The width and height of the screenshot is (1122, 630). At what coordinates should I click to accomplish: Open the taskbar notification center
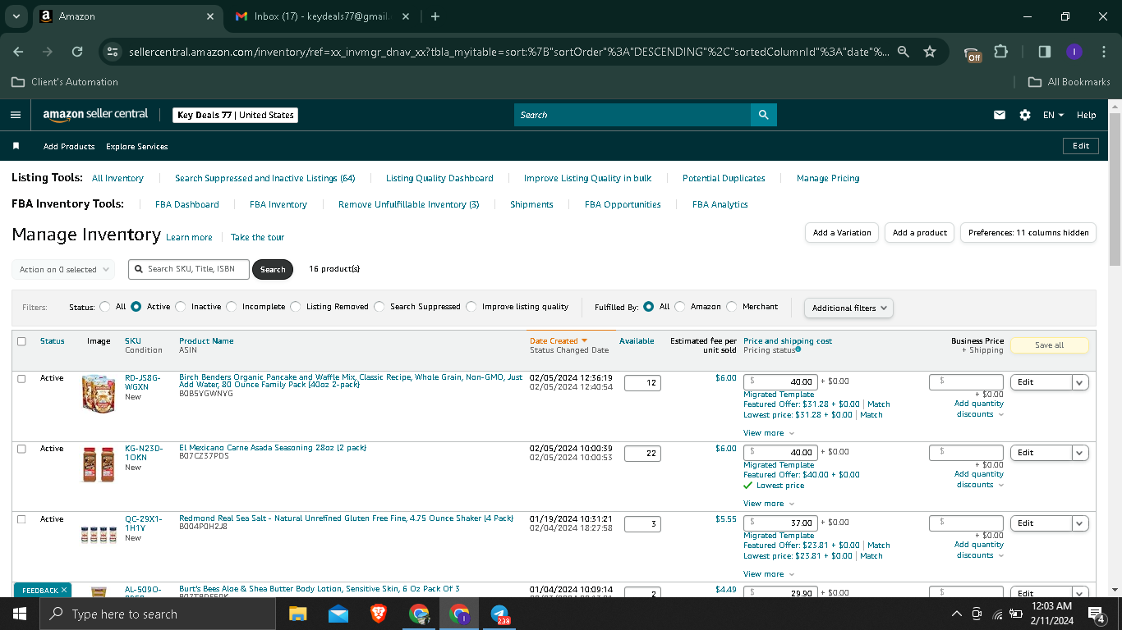point(1096,614)
